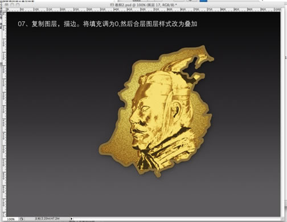Click the ruler origin corner box
The width and height of the screenshot is (287, 222).
(x=5, y=9)
